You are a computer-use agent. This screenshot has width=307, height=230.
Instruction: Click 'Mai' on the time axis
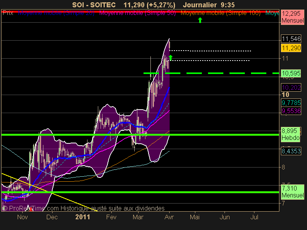click(195, 217)
